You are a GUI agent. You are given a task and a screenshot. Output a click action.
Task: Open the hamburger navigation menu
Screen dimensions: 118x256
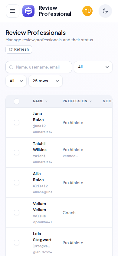[13, 11]
